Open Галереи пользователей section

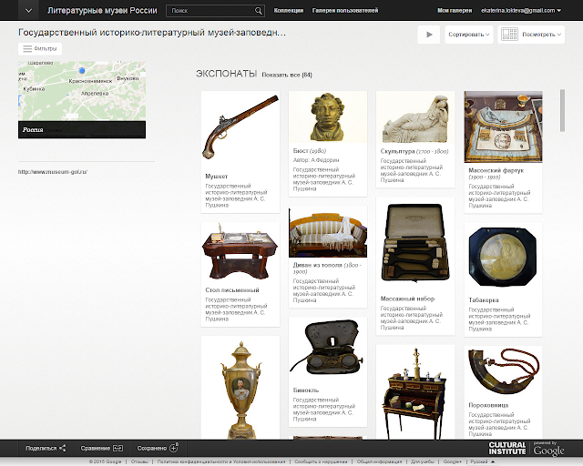pos(345,11)
